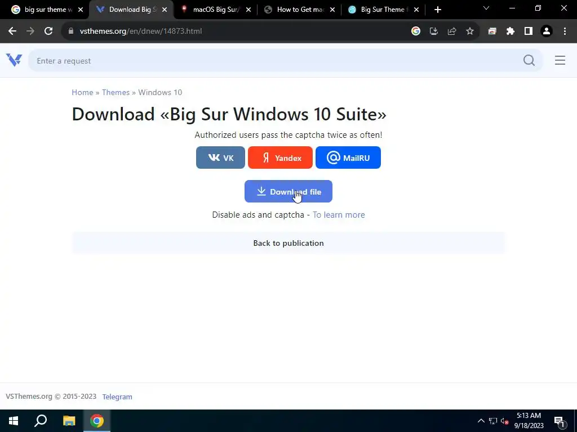Image resolution: width=577 pixels, height=432 pixels.
Task: Click the share page icon
Action: coord(451,31)
